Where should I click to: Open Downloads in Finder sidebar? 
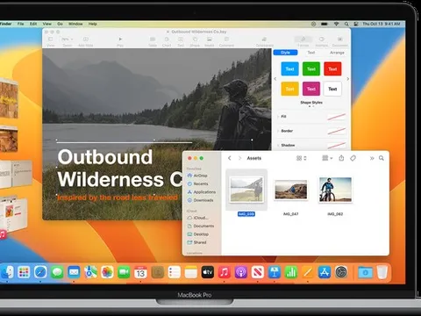pos(200,200)
